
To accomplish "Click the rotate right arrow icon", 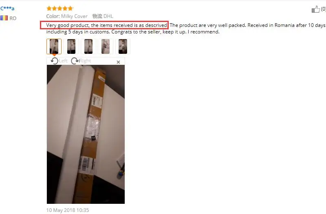I will [x=75, y=61].
